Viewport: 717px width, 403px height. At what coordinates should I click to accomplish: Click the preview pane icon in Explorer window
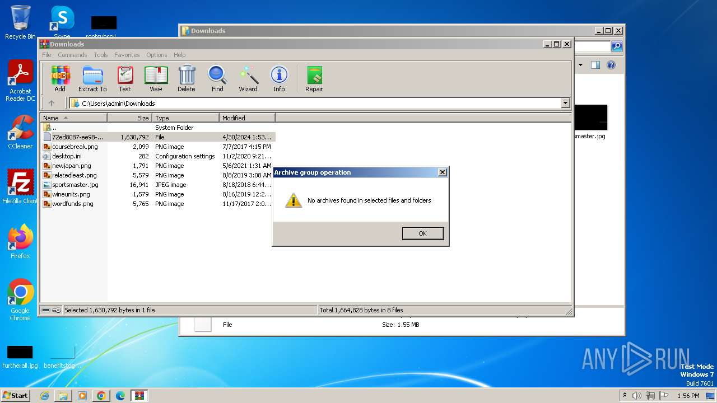tap(595, 65)
